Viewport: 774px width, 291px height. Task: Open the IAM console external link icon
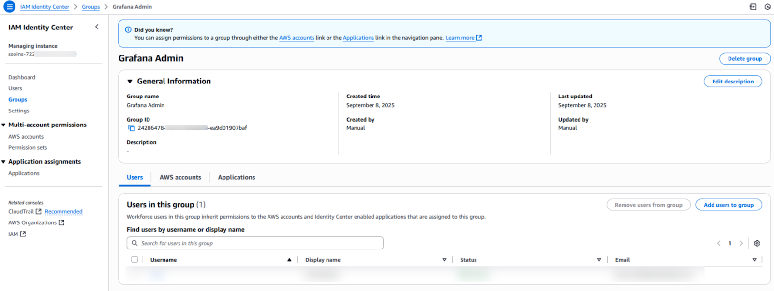click(23, 234)
